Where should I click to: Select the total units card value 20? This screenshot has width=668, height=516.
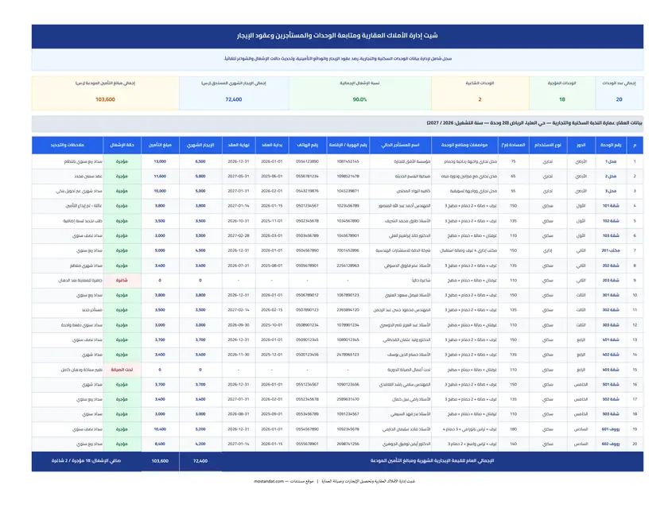[x=619, y=99]
